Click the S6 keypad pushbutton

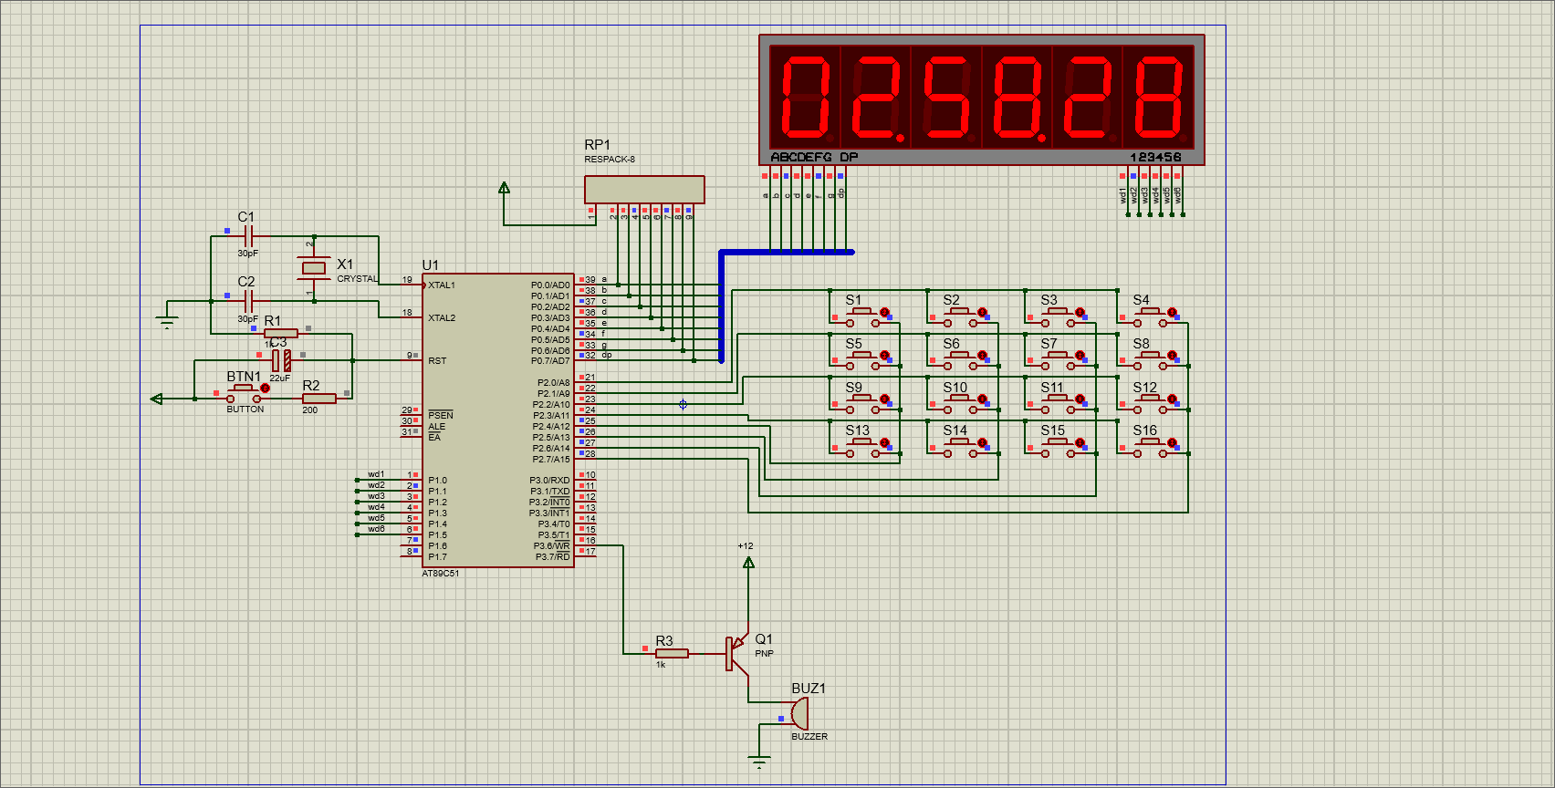(x=960, y=359)
